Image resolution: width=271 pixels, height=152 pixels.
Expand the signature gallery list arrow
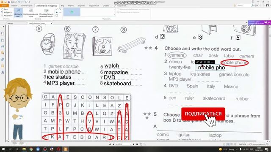click(x=115, y=15)
